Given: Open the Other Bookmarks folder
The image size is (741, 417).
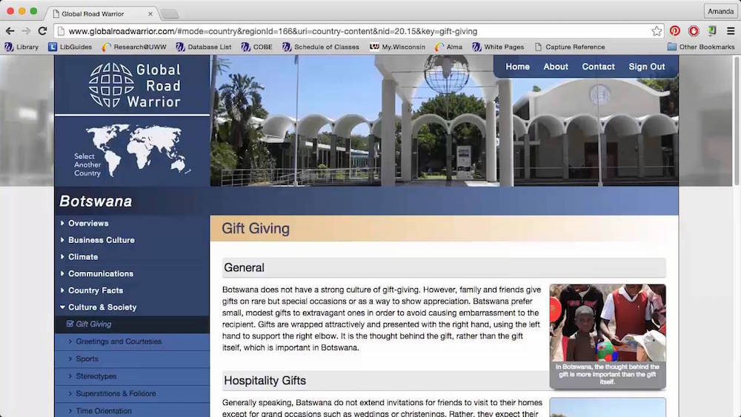Looking at the screenshot, I should pyautogui.click(x=701, y=47).
